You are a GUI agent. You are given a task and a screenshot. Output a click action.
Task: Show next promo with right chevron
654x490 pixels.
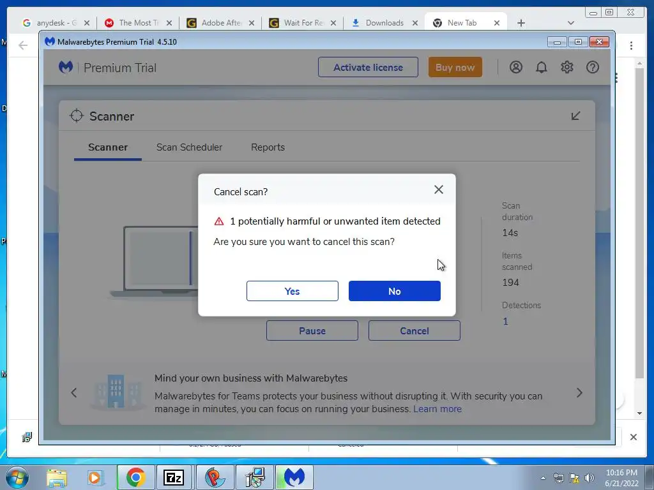click(579, 392)
